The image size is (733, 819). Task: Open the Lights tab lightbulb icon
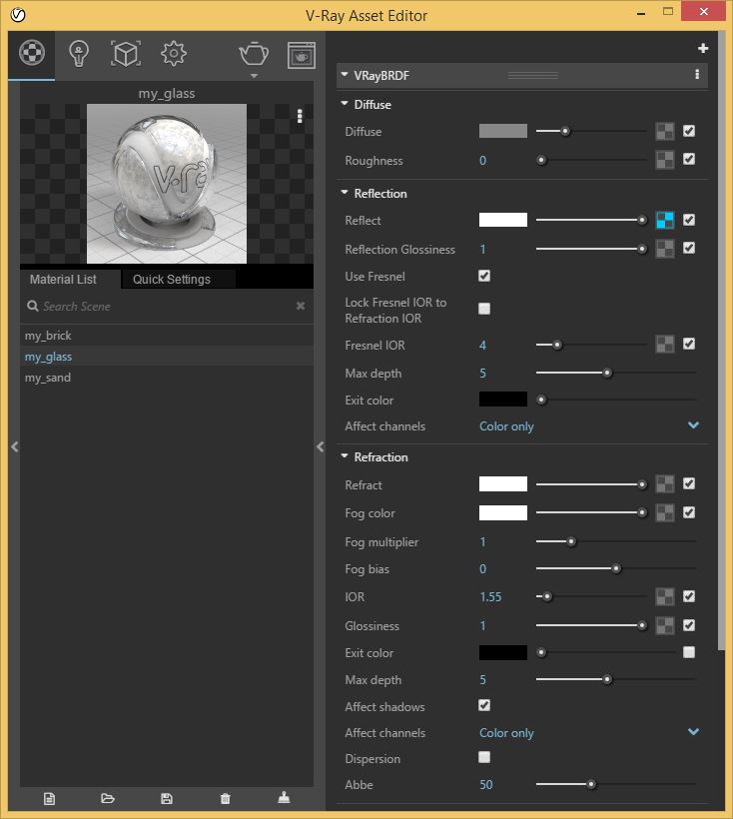pyautogui.click(x=79, y=53)
